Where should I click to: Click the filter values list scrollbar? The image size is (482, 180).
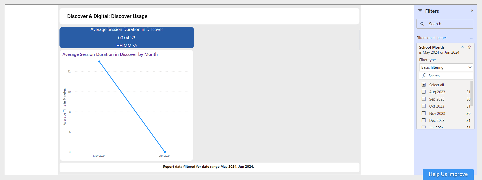click(x=471, y=93)
